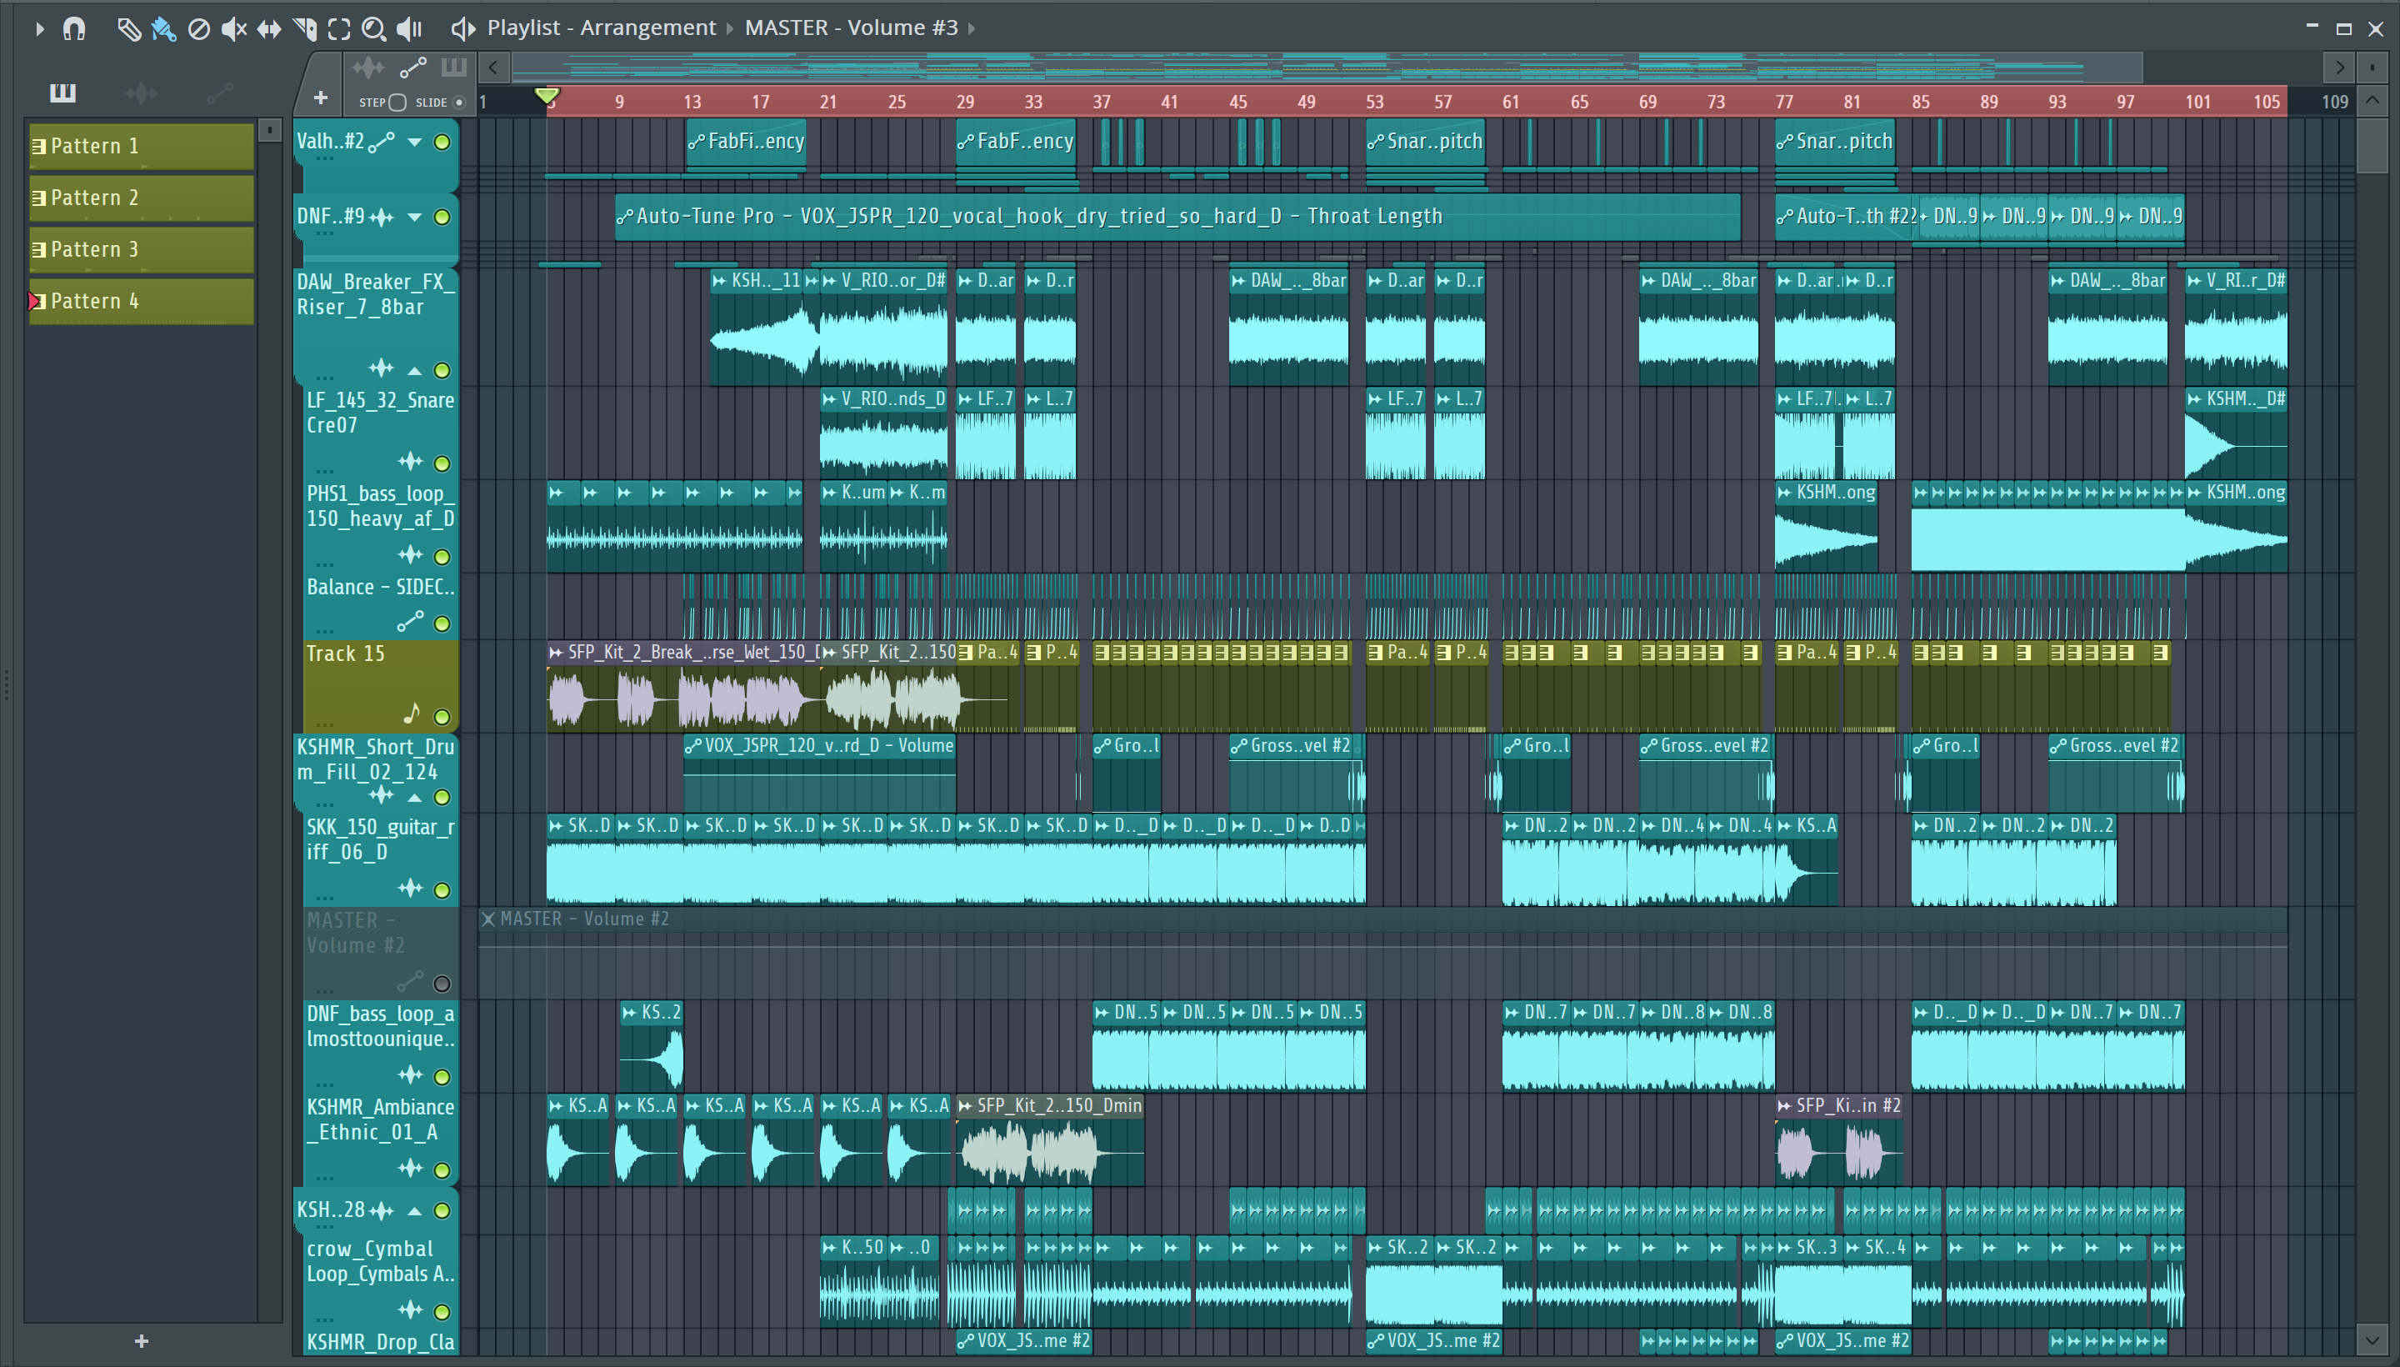The width and height of the screenshot is (2400, 1367).
Task: Toggle pattern clip focus keyboard icon
Action: (453, 67)
